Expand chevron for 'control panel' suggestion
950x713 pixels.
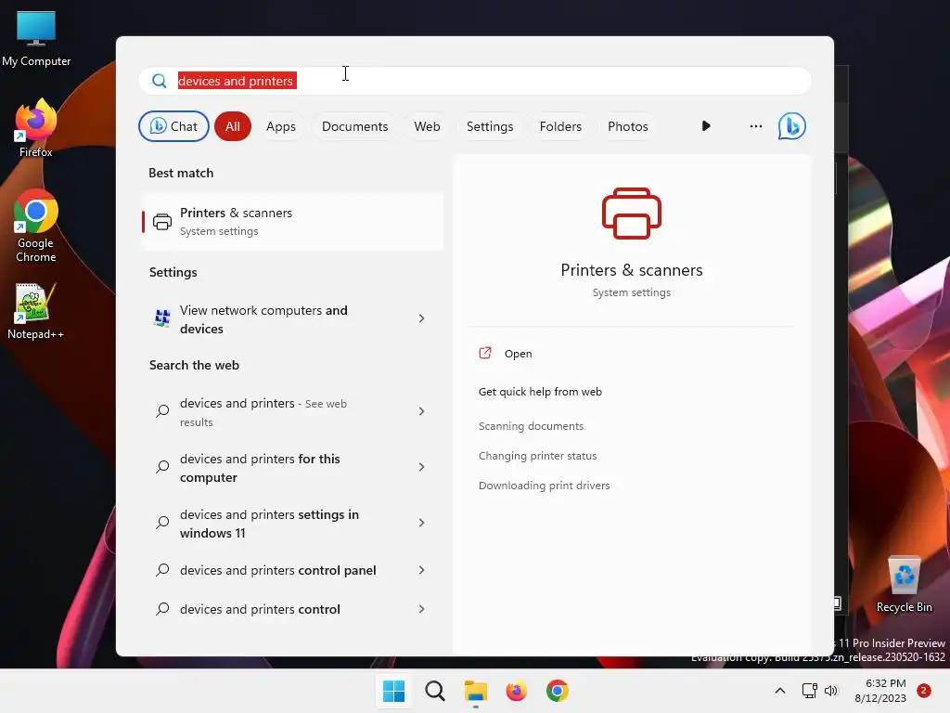(422, 570)
